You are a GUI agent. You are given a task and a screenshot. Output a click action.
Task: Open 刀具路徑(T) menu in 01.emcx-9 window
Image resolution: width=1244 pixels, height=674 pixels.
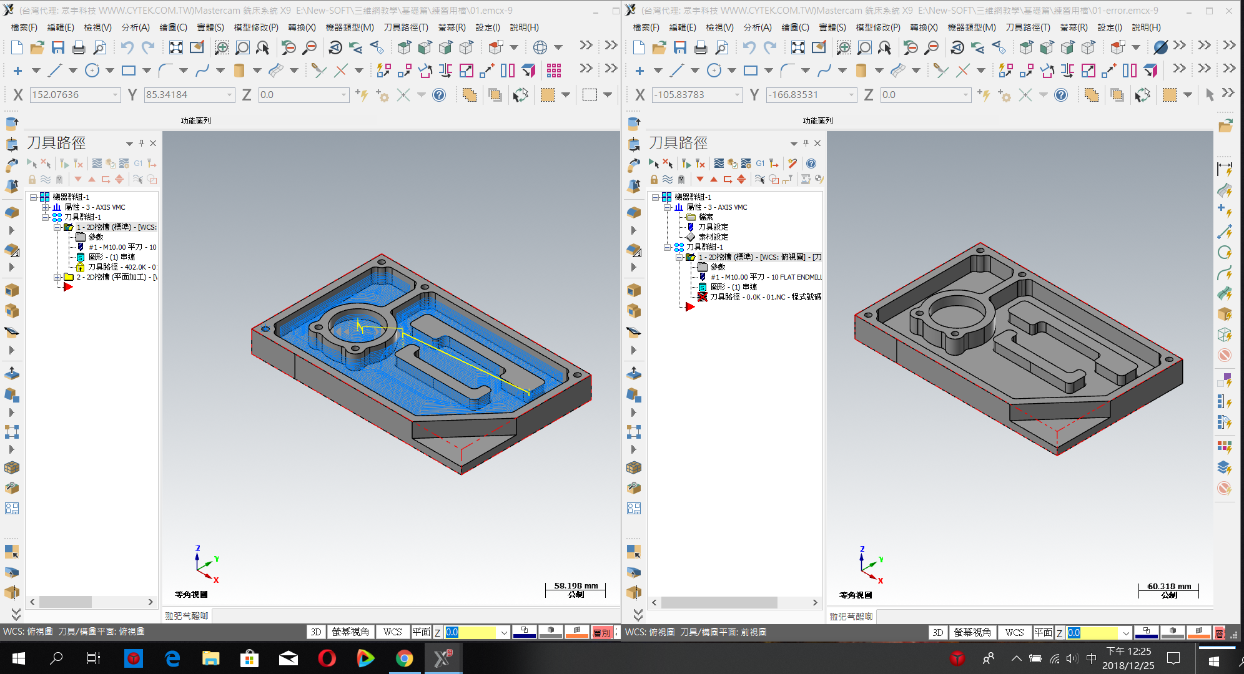click(406, 27)
